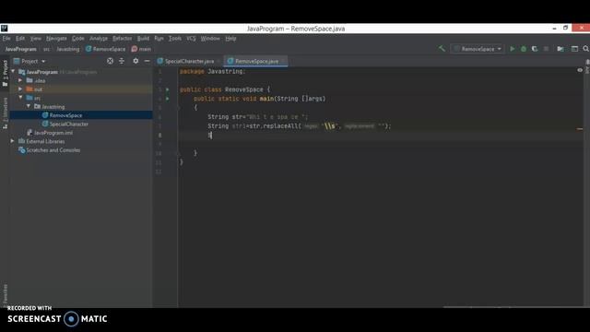
Task: Click RemoveSpace breadcrumb in navigation bar
Action: point(106,49)
